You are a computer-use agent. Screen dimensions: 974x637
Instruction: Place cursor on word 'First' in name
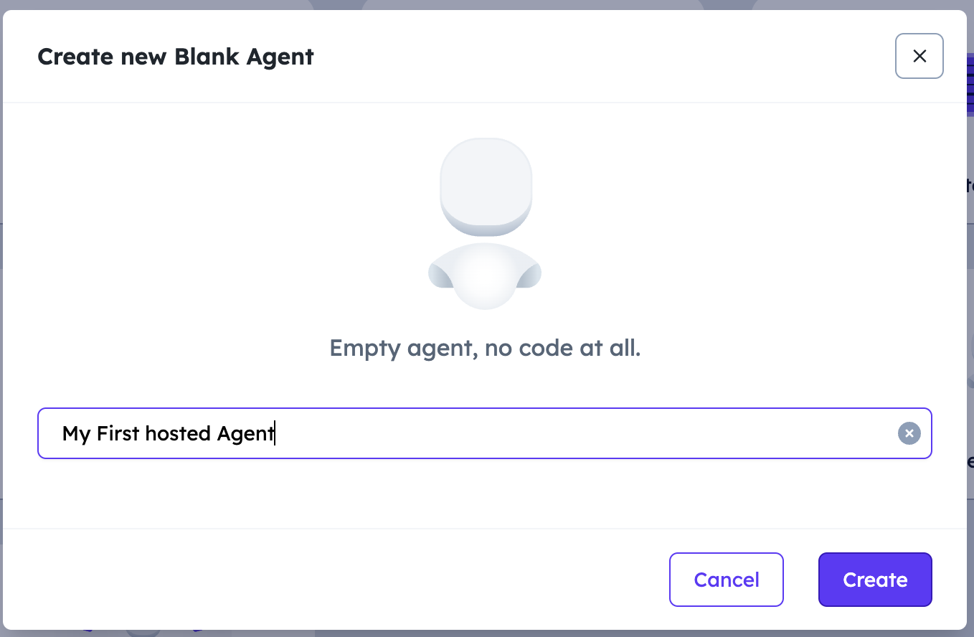[118, 433]
